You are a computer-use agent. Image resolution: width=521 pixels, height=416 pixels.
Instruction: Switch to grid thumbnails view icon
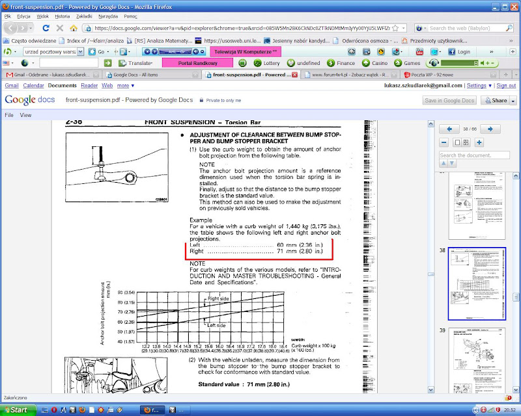coord(466,142)
